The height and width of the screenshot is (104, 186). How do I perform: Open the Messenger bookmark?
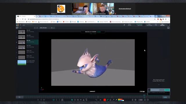point(73,22)
